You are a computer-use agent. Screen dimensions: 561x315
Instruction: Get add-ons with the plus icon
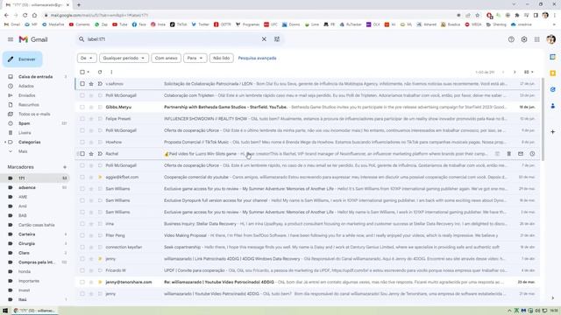point(553,132)
